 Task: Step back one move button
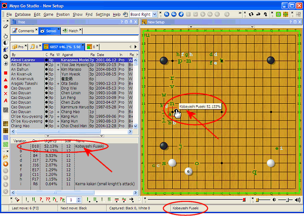click(x=181, y=14)
